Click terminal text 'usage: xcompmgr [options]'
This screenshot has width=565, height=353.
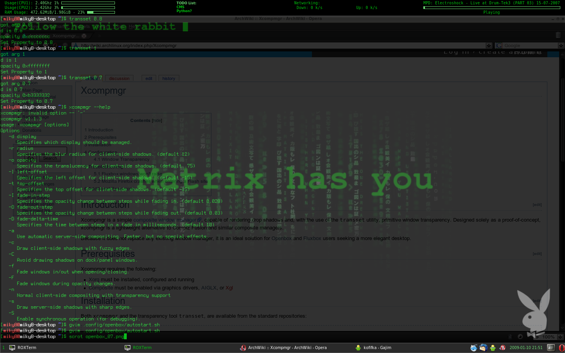[x=35, y=125]
